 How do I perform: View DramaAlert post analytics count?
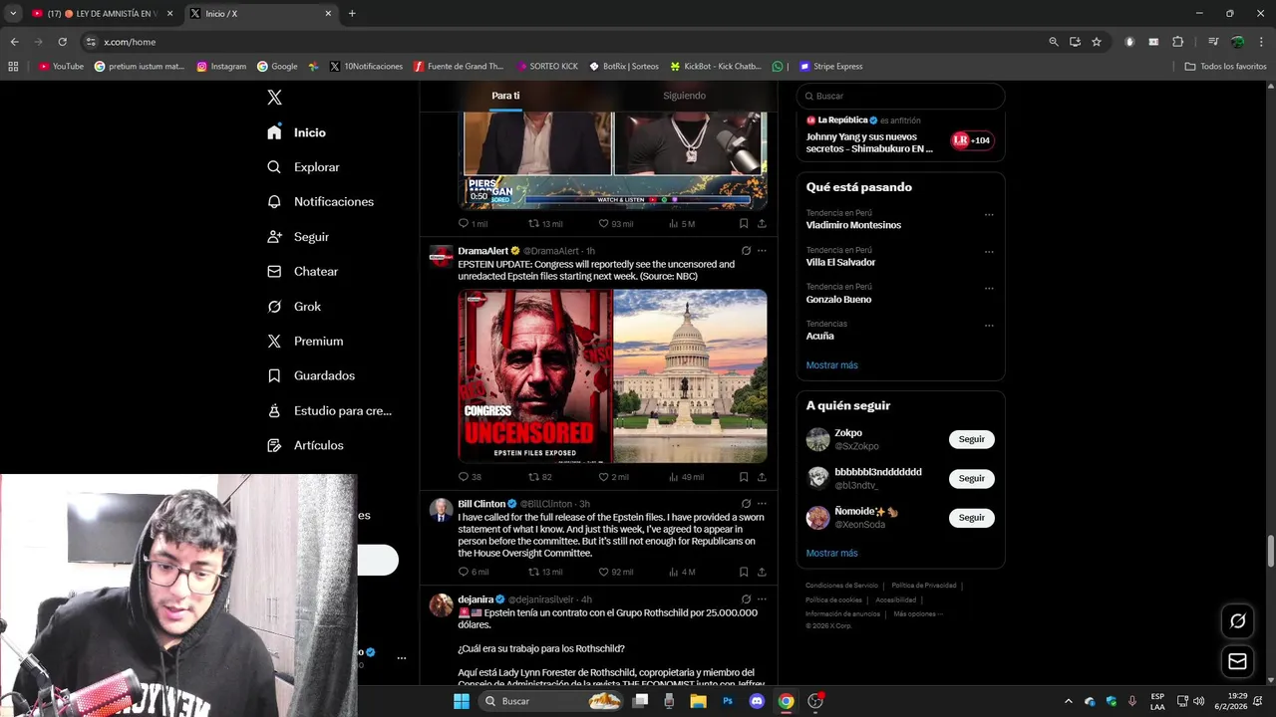point(686,477)
